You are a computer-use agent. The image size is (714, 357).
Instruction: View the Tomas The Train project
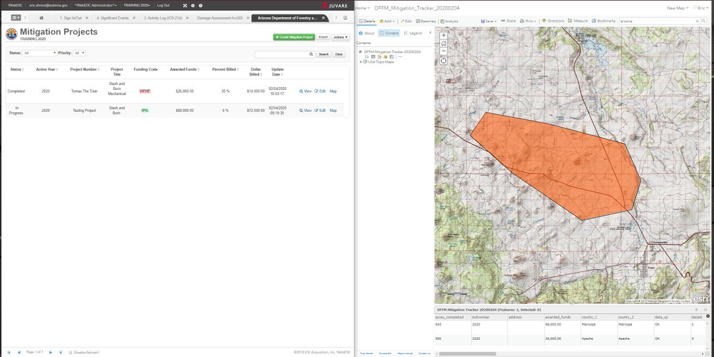tap(305, 91)
